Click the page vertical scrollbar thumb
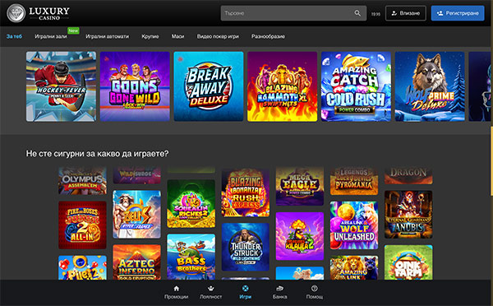Image resolution: width=493 pixels, height=306 pixels. click(491, 160)
